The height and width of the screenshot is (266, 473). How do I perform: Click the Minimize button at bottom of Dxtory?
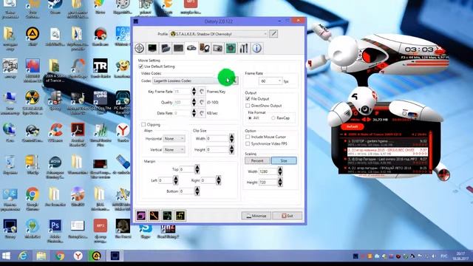(x=256, y=216)
